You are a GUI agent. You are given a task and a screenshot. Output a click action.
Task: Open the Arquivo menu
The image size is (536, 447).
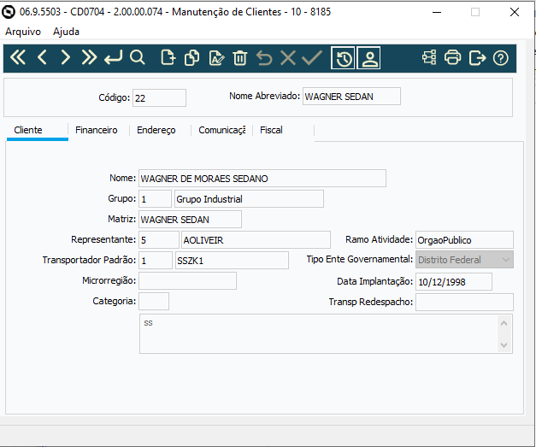pyautogui.click(x=23, y=32)
